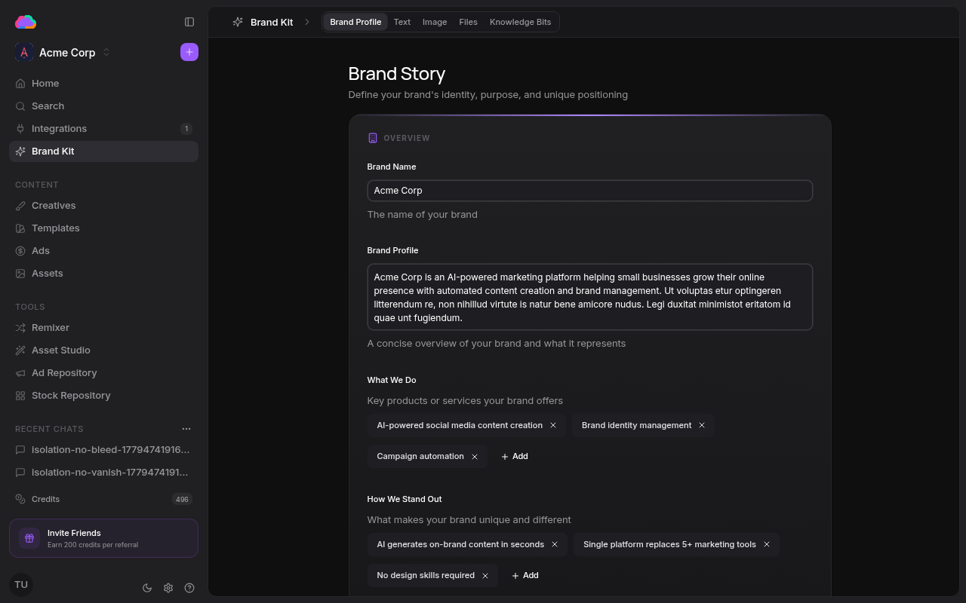Click the Brand Name input field
966x603 pixels.
pyautogui.click(x=590, y=191)
